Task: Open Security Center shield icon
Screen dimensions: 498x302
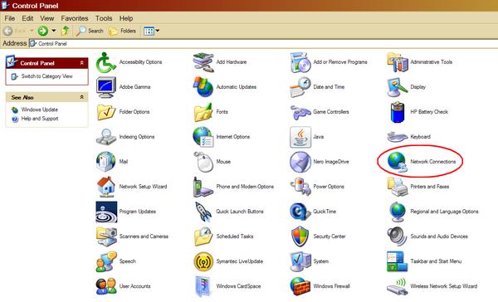Action: click(x=300, y=236)
